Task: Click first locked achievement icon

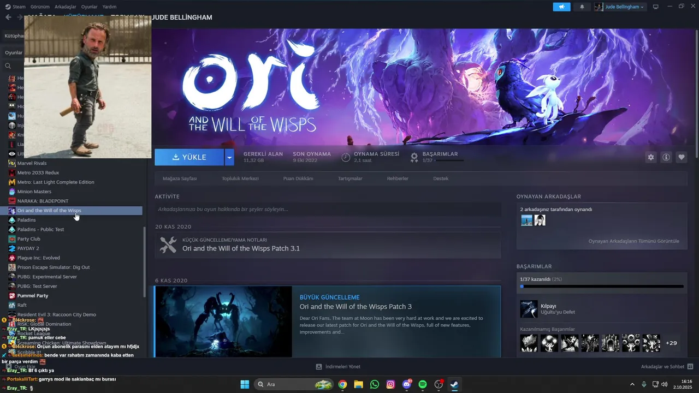Action: pos(529,343)
